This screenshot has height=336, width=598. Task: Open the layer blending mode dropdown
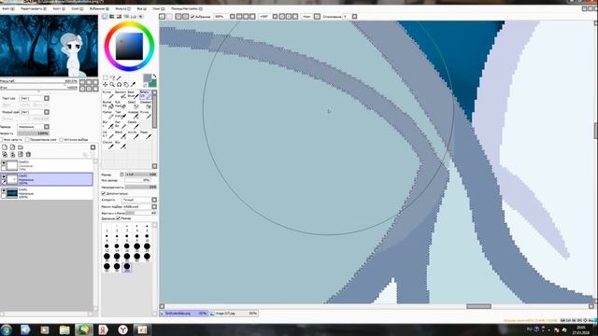pyautogui.click(x=47, y=127)
